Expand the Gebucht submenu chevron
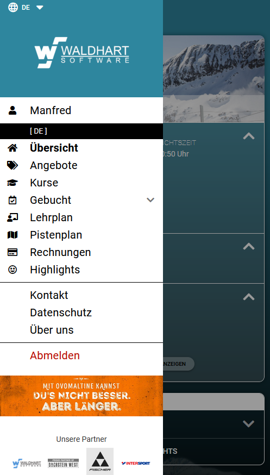The width and height of the screenshot is (270, 475). (150, 200)
